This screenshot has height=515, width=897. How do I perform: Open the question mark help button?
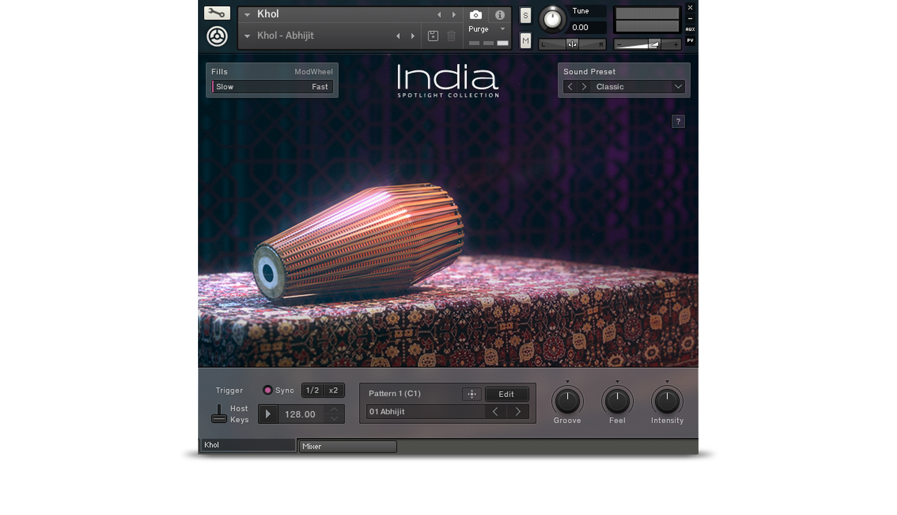[x=678, y=121]
